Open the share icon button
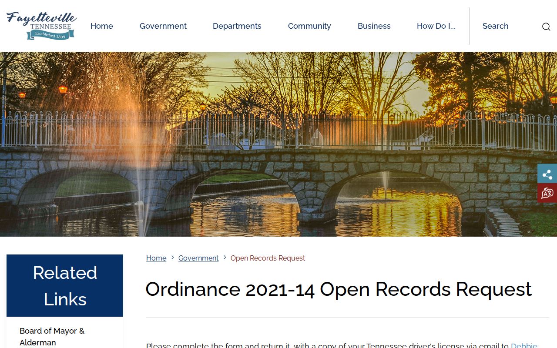The height and width of the screenshot is (348, 557). tap(547, 174)
